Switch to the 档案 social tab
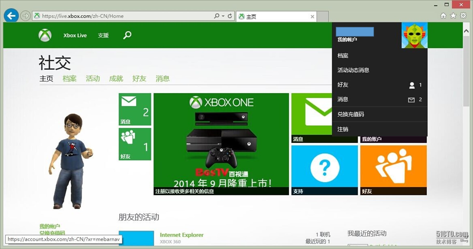 (69, 79)
